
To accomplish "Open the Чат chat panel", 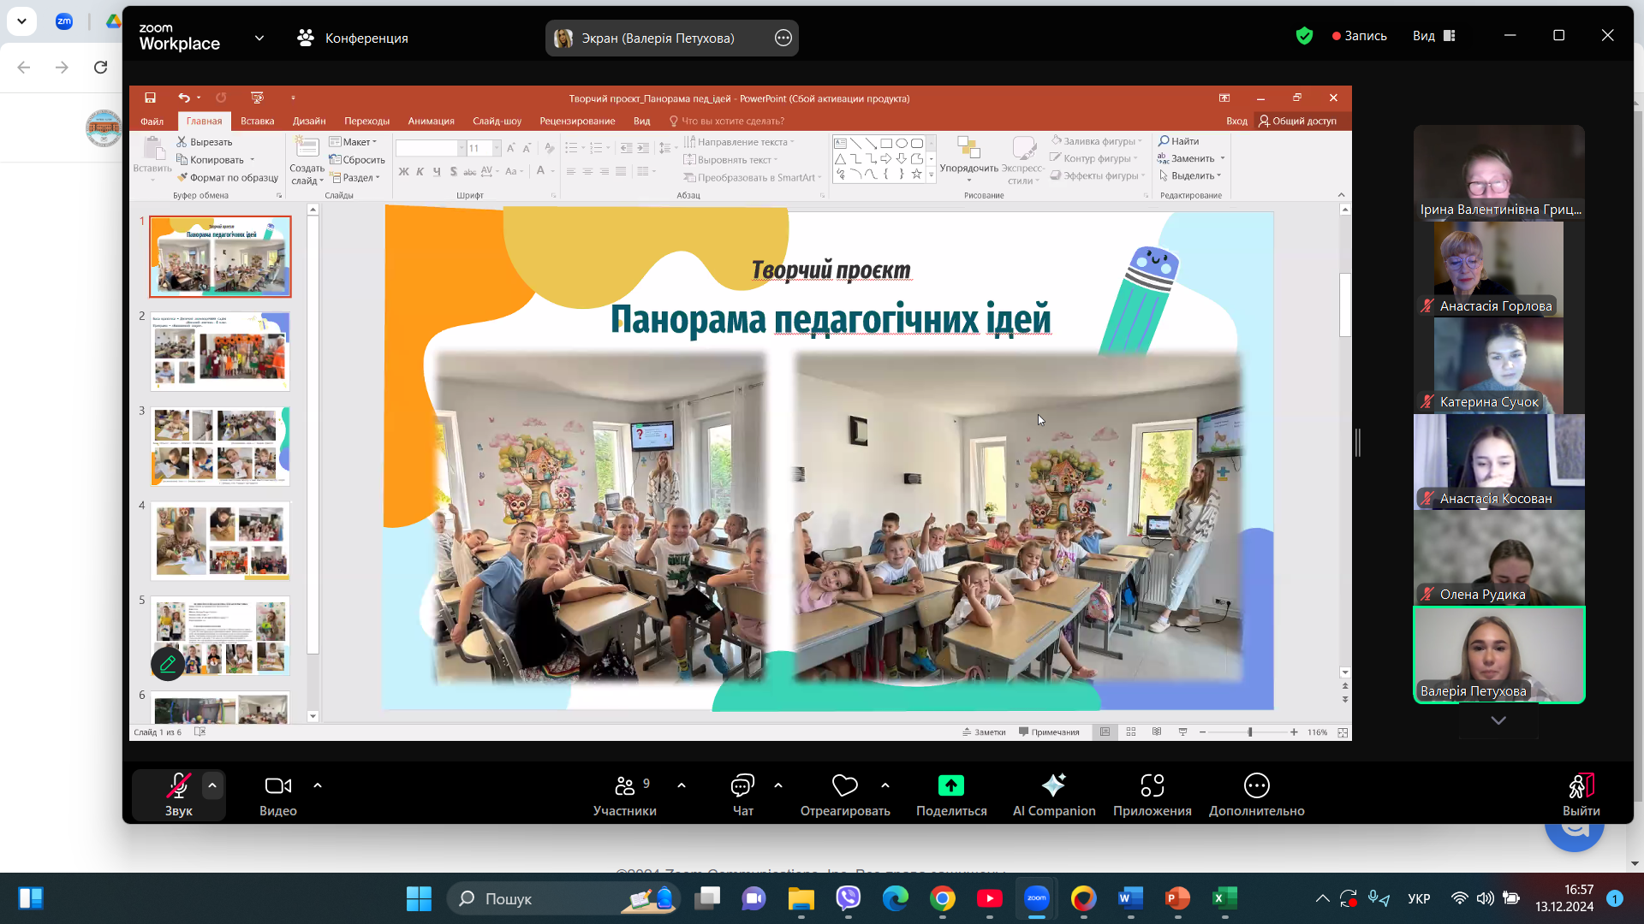I will [742, 794].
